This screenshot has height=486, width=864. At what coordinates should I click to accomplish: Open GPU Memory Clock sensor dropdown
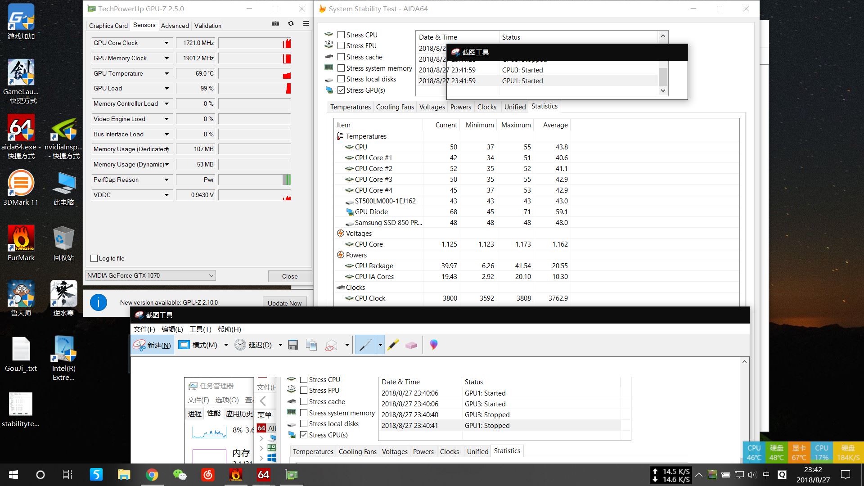click(166, 58)
